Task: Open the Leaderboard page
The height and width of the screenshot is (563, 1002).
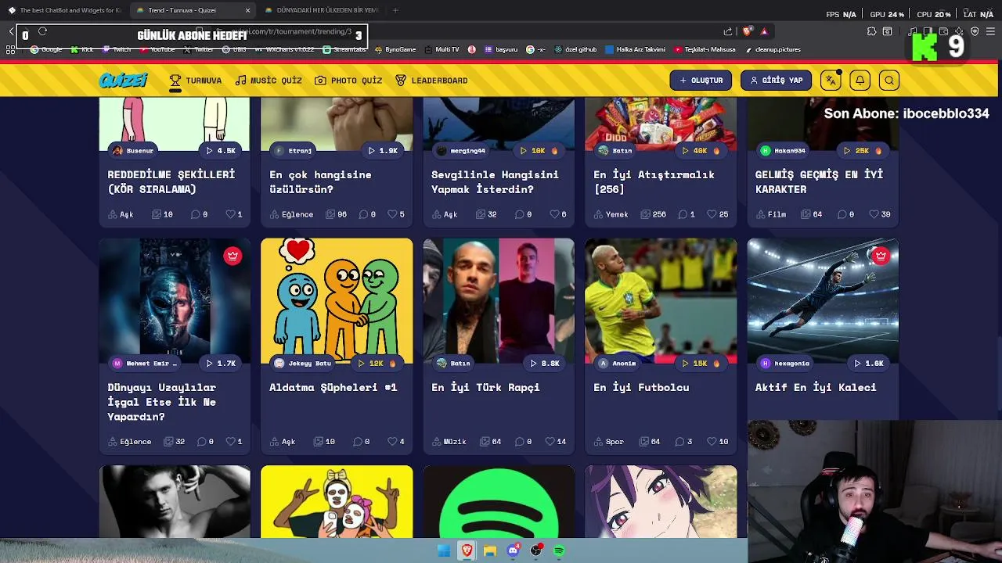Action: tap(431, 81)
